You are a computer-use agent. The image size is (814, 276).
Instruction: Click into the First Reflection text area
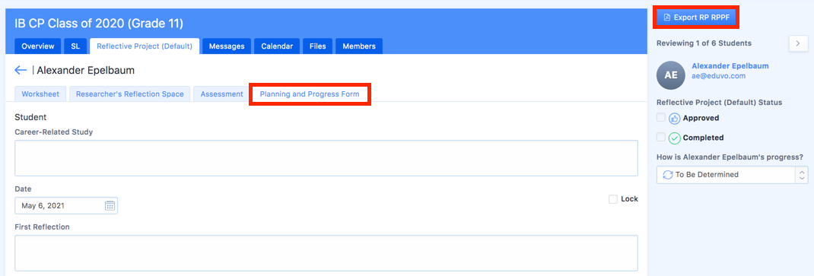(x=326, y=252)
